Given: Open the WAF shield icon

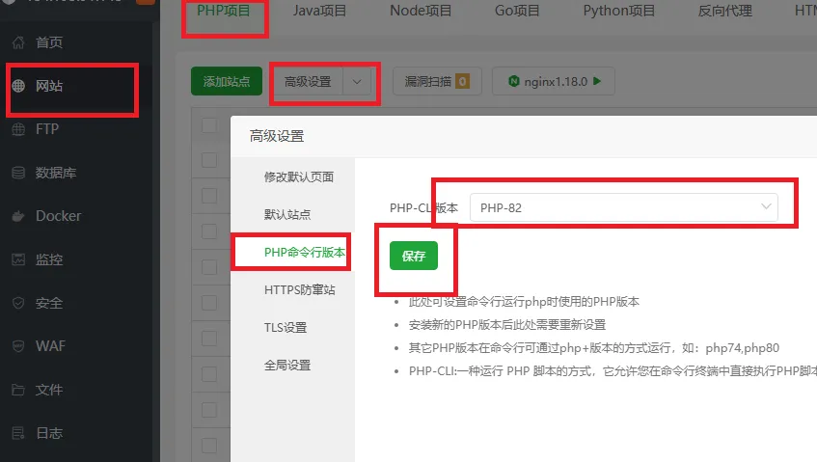Looking at the screenshot, I should point(18,346).
